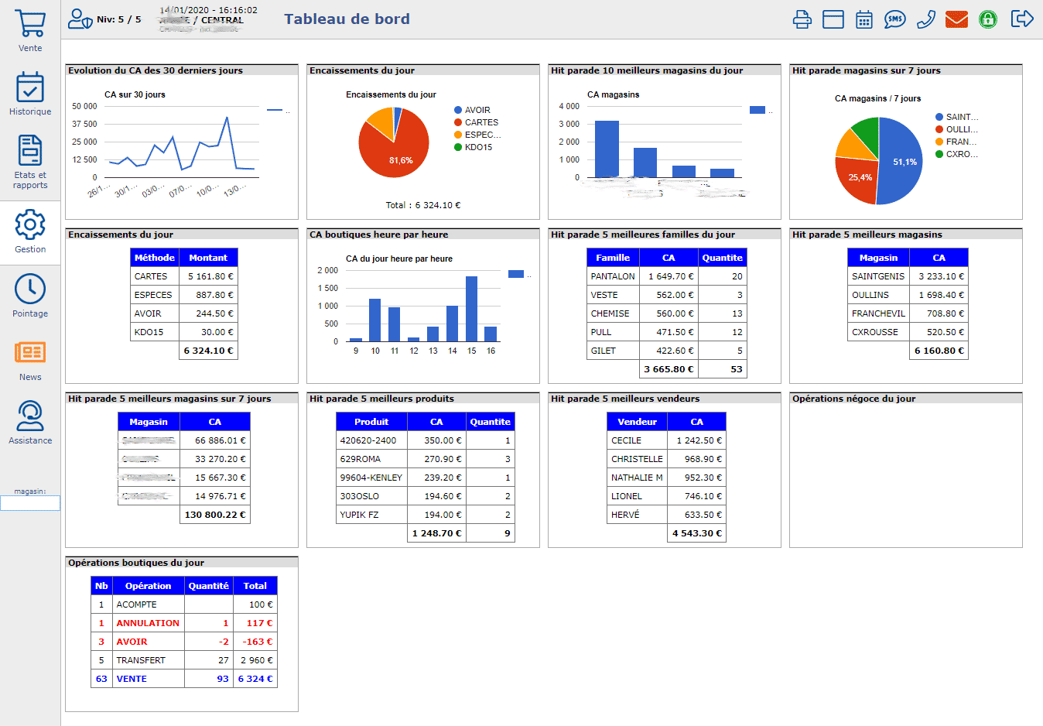Image resolution: width=1043 pixels, height=726 pixels.
Task: Open the Pointage clock module
Action: click(x=30, y=289)
